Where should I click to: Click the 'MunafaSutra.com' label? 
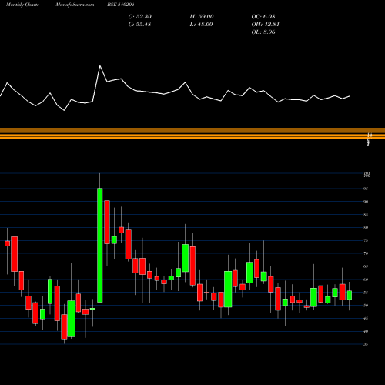(75, 5)
